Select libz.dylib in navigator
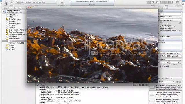The height and width of the screenshot is (104, 185). pos(12,26)
